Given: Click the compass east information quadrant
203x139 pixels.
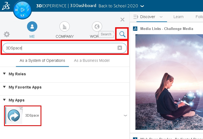Looking at the screenshot, I should tap(28, 10).
